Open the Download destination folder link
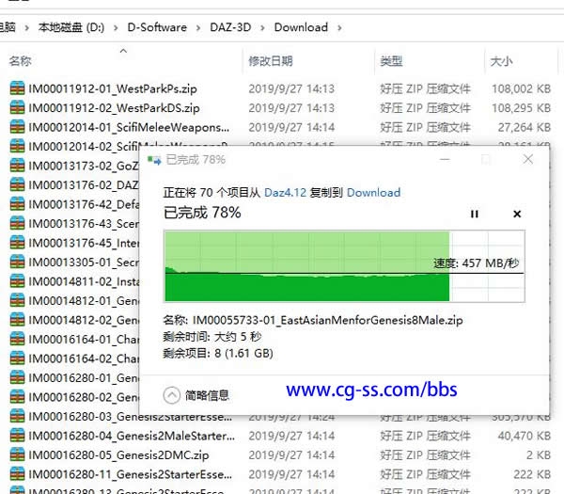Image resolution: width=564 pixels, height=494 pixels. (373, 192)
